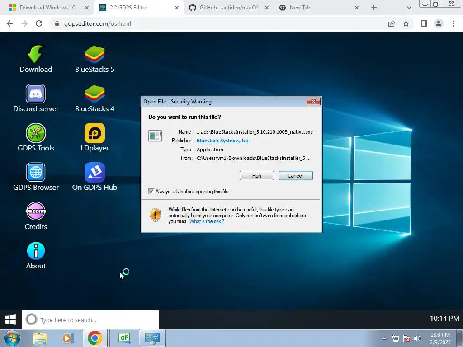Close the Security Warning dialog
Image resolution: width=463 pixels, height=347 pixels.
(313, 102)
